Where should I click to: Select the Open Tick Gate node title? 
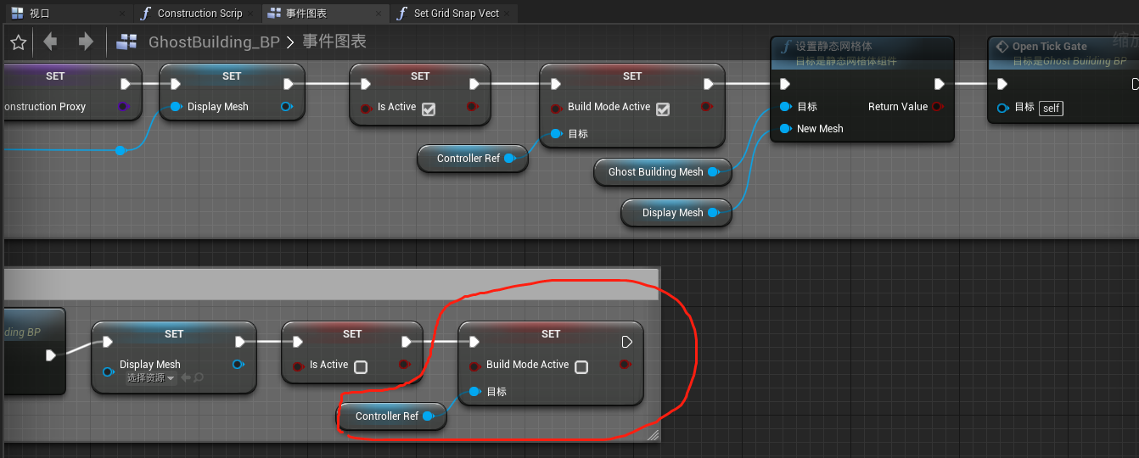1049,47
